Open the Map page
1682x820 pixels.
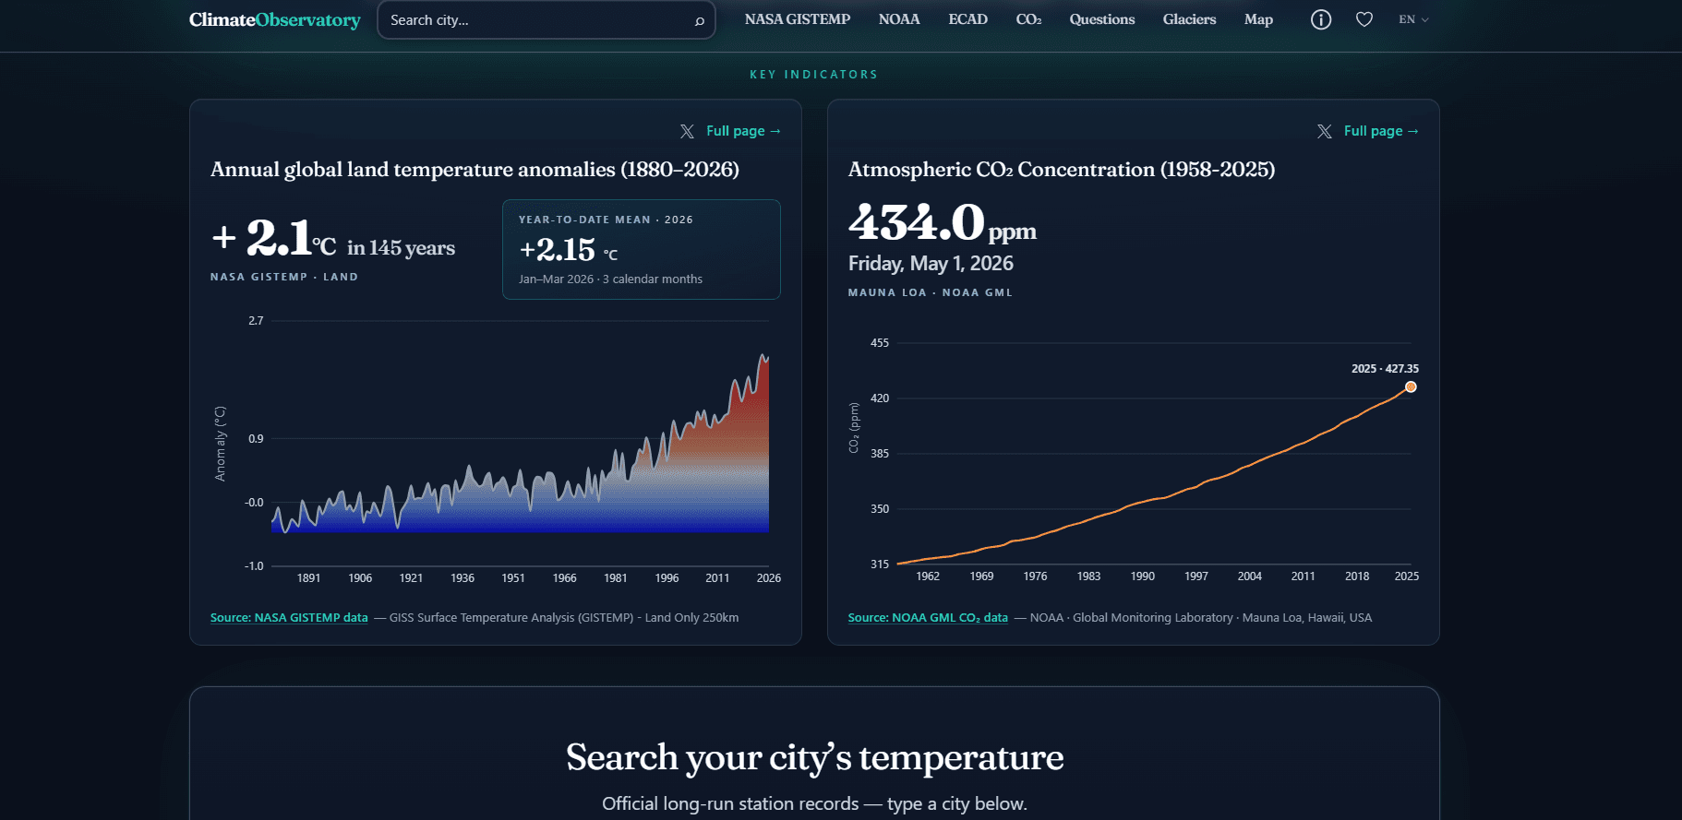pos(1258,19)
